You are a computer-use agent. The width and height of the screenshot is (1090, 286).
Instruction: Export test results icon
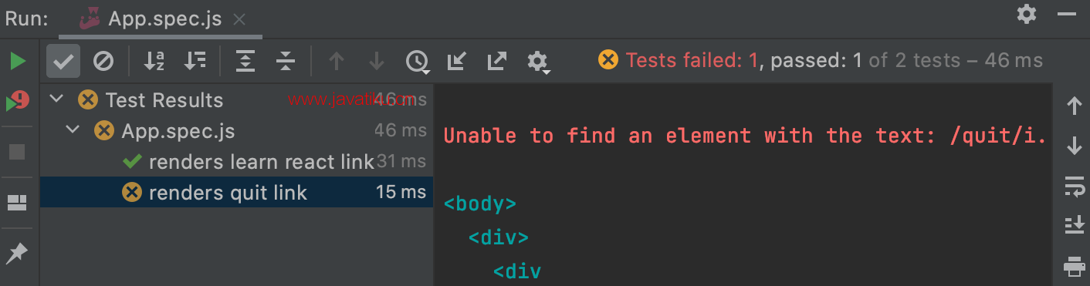[497, 61]
